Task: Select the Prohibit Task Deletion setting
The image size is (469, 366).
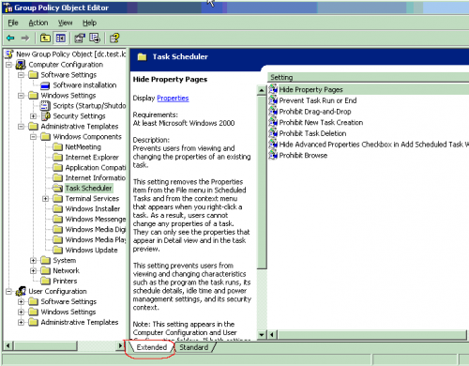Action: pos(312,133)
